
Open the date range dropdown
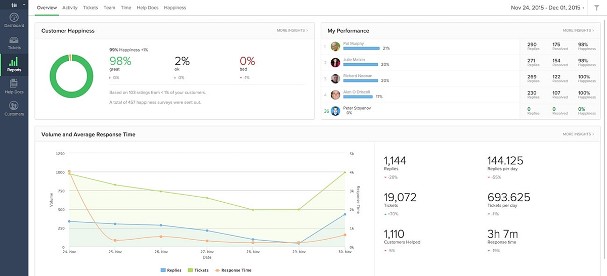coord(548,8)
